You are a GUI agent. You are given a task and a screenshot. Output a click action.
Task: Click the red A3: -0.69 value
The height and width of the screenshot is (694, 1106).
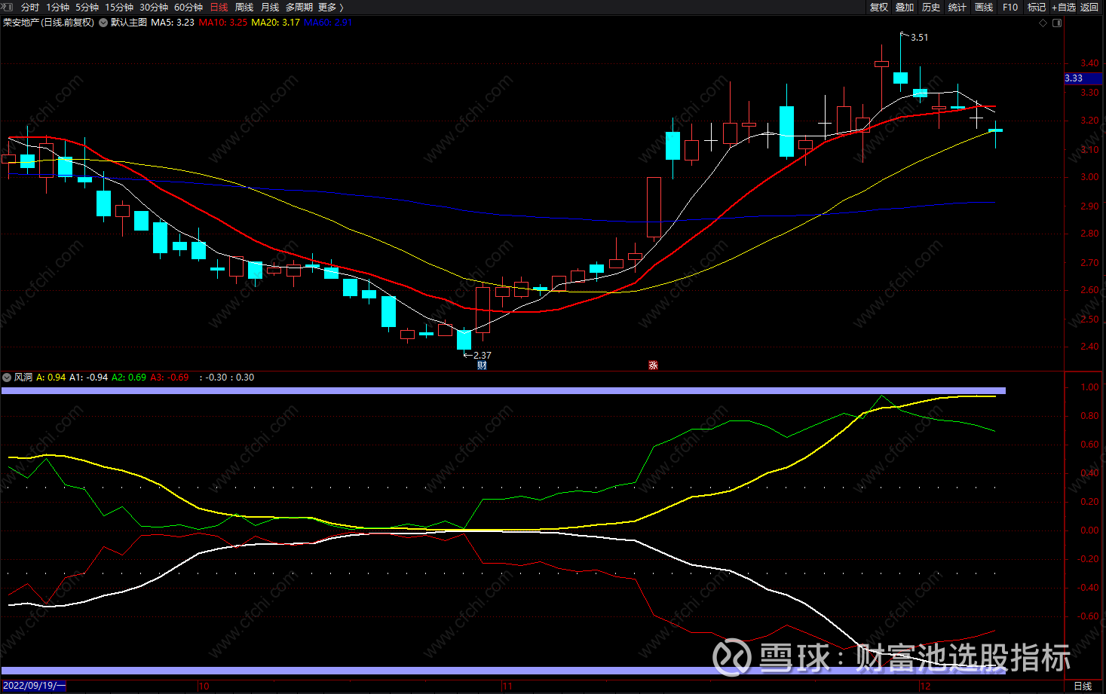170,378
